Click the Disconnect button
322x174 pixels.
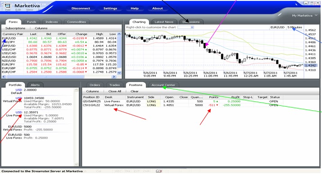[81, 9]
